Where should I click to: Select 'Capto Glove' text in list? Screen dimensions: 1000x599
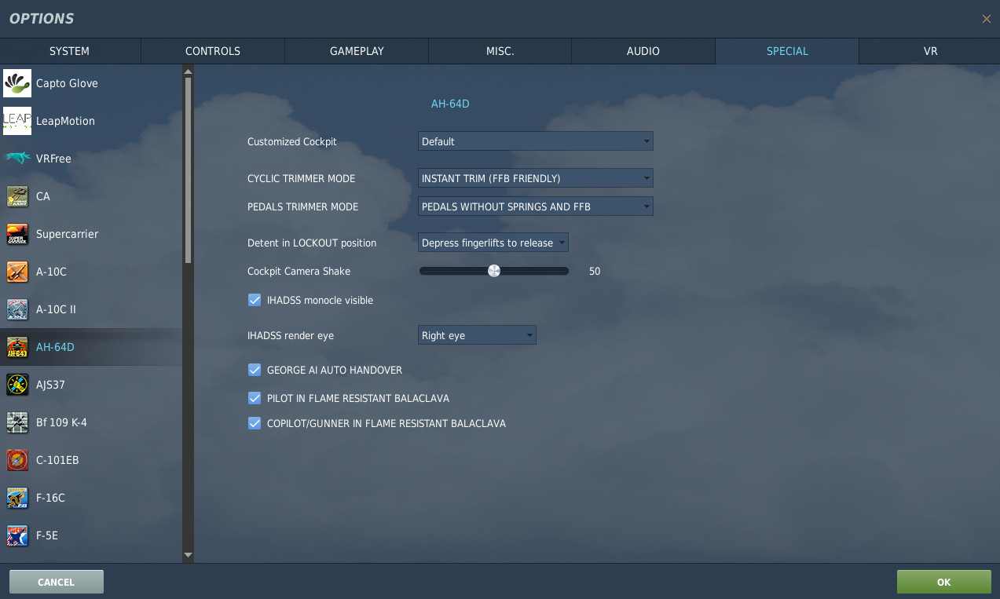point(67,83)
